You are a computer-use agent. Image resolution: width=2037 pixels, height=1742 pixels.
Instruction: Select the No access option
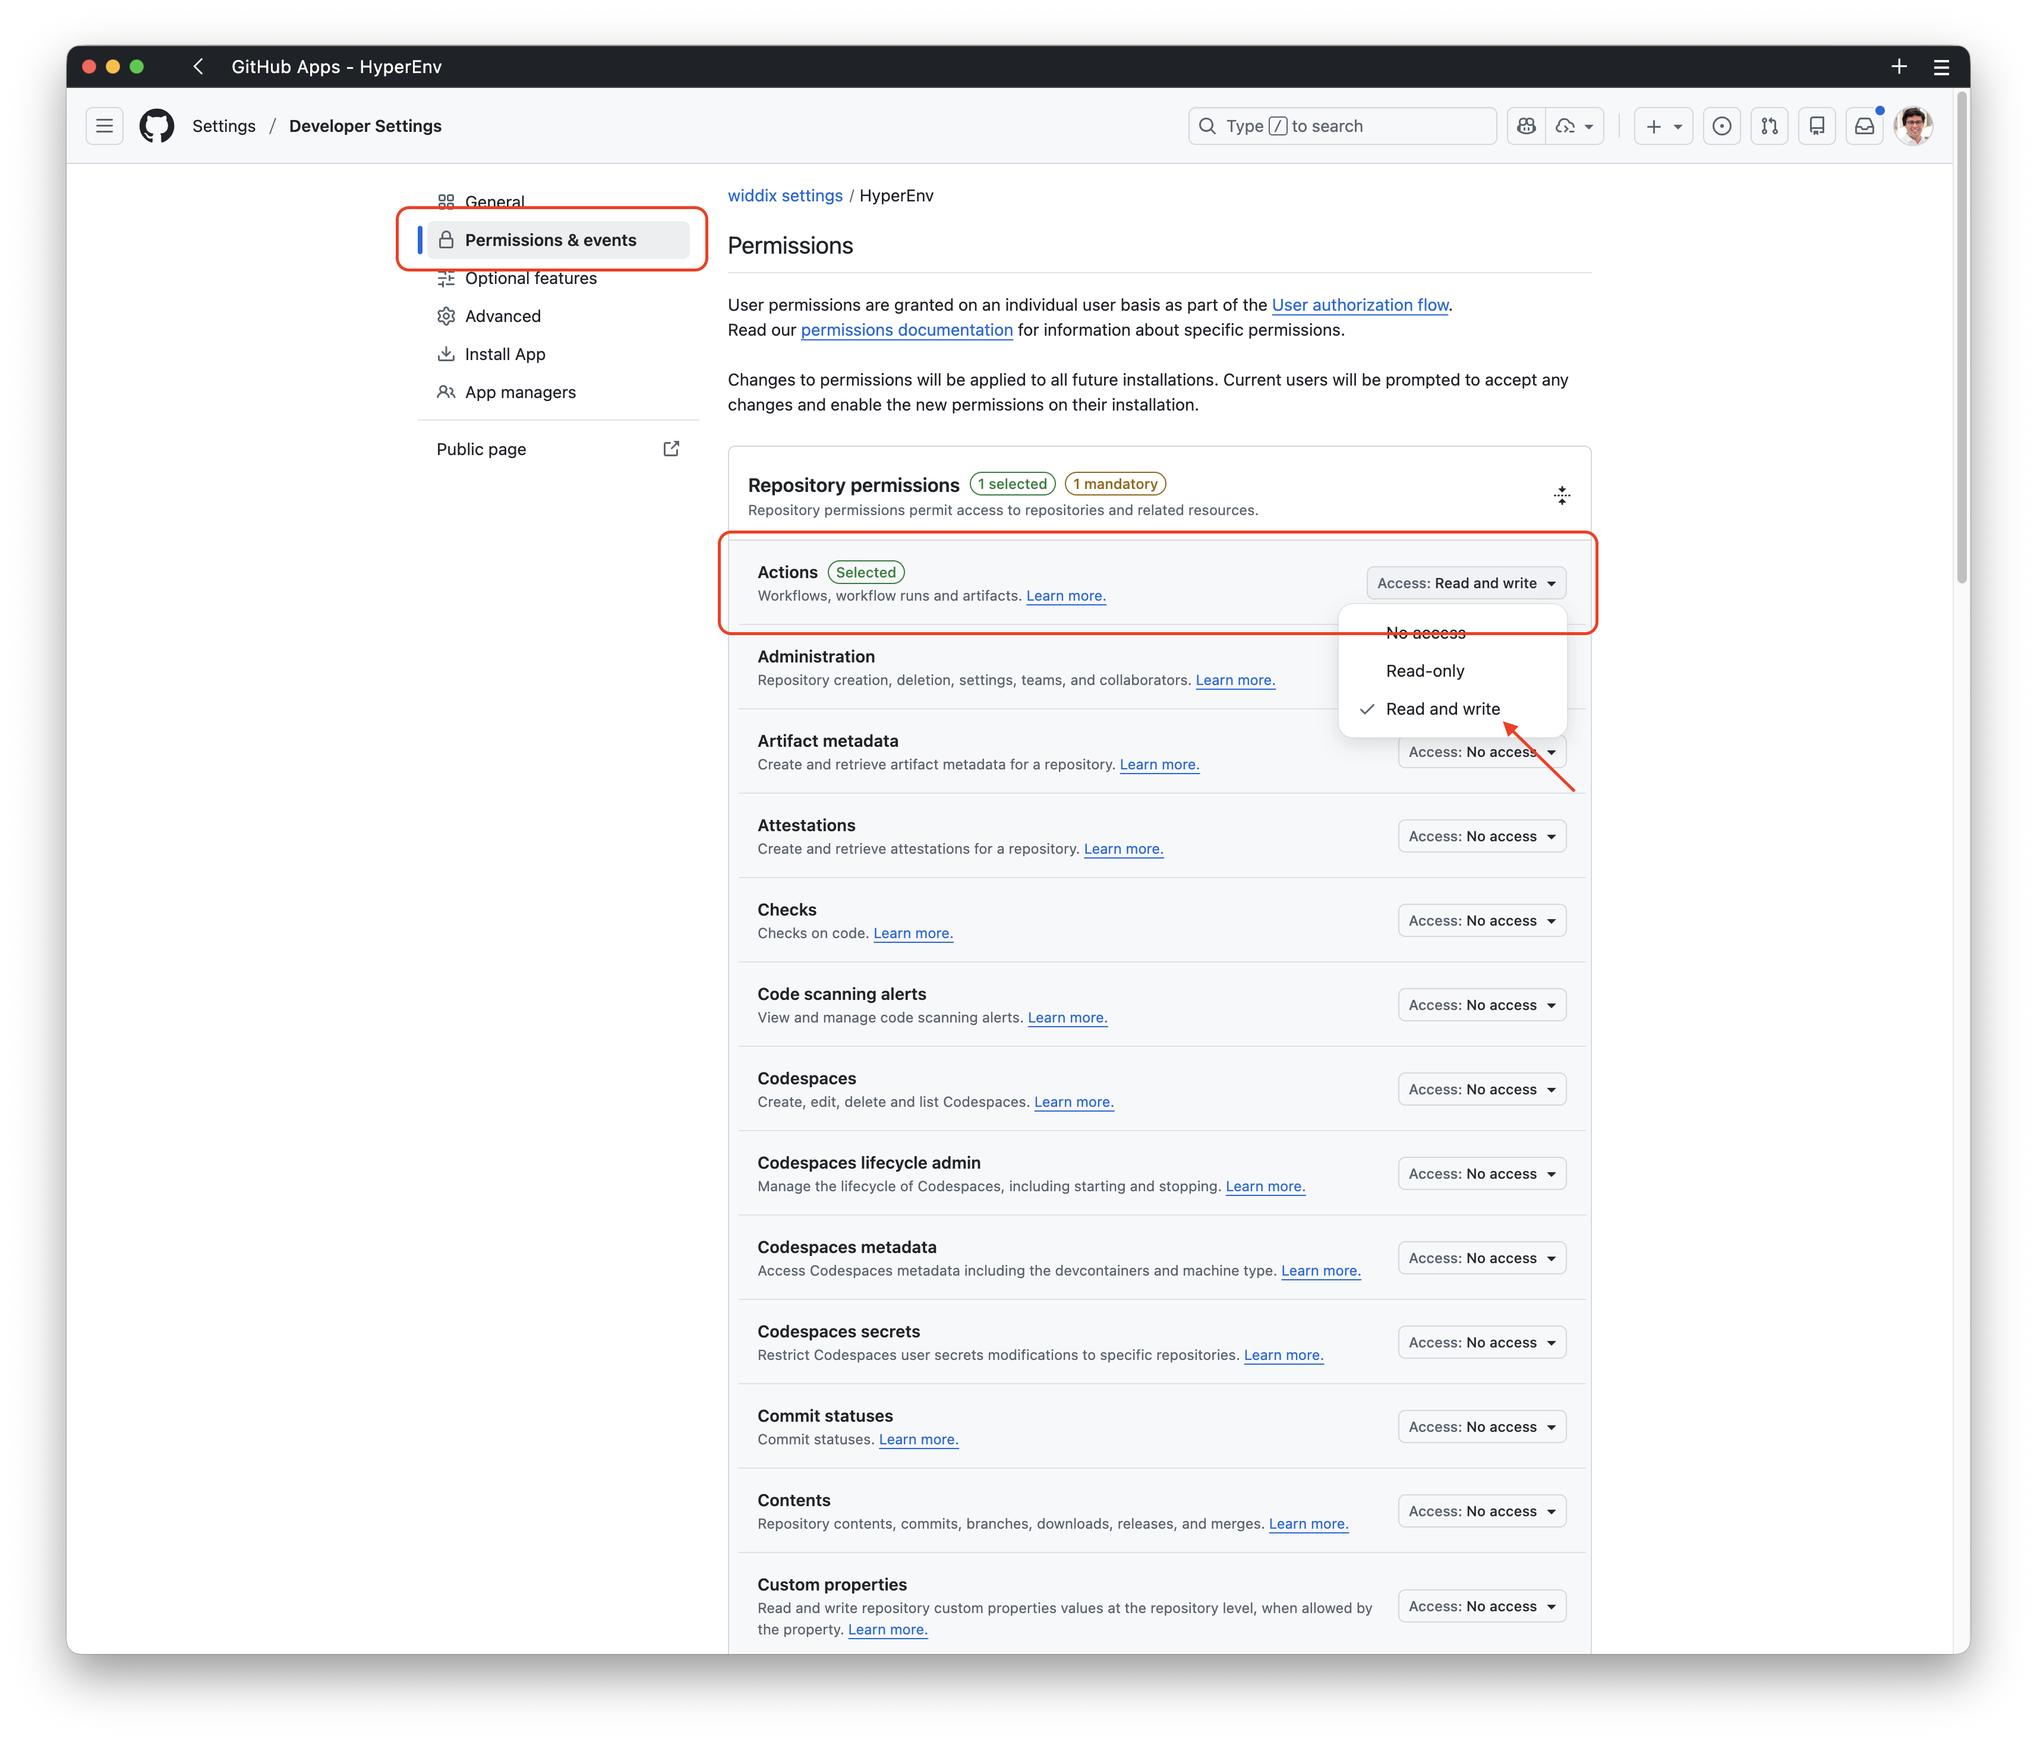point(1424,633)
